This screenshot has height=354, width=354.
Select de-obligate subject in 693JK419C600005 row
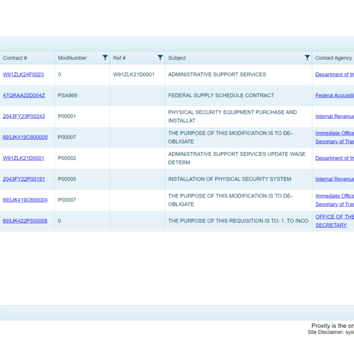(x=230, y=138)
